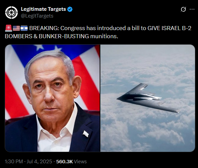198x168 pixels.
Task: Click the word BREAKING in the post
Action: point(44,28)
